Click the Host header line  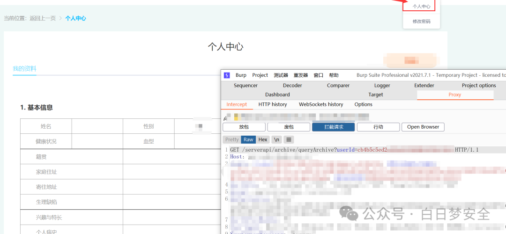[x=271, y=157]
